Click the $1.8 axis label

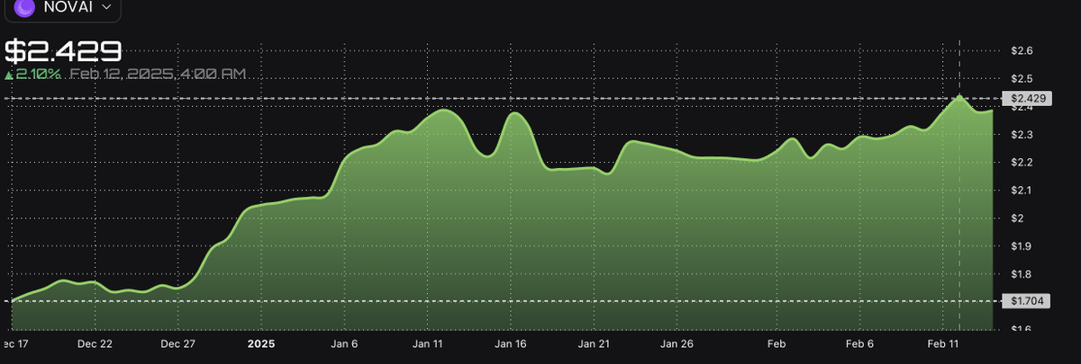(x=1022, y=274)
